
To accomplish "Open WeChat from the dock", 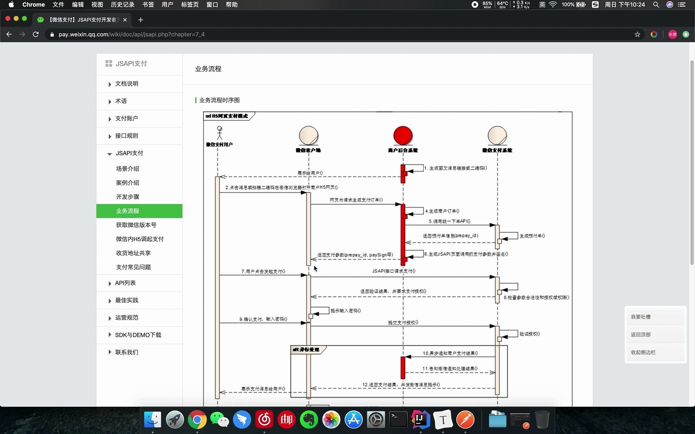I will click(220, 420).
